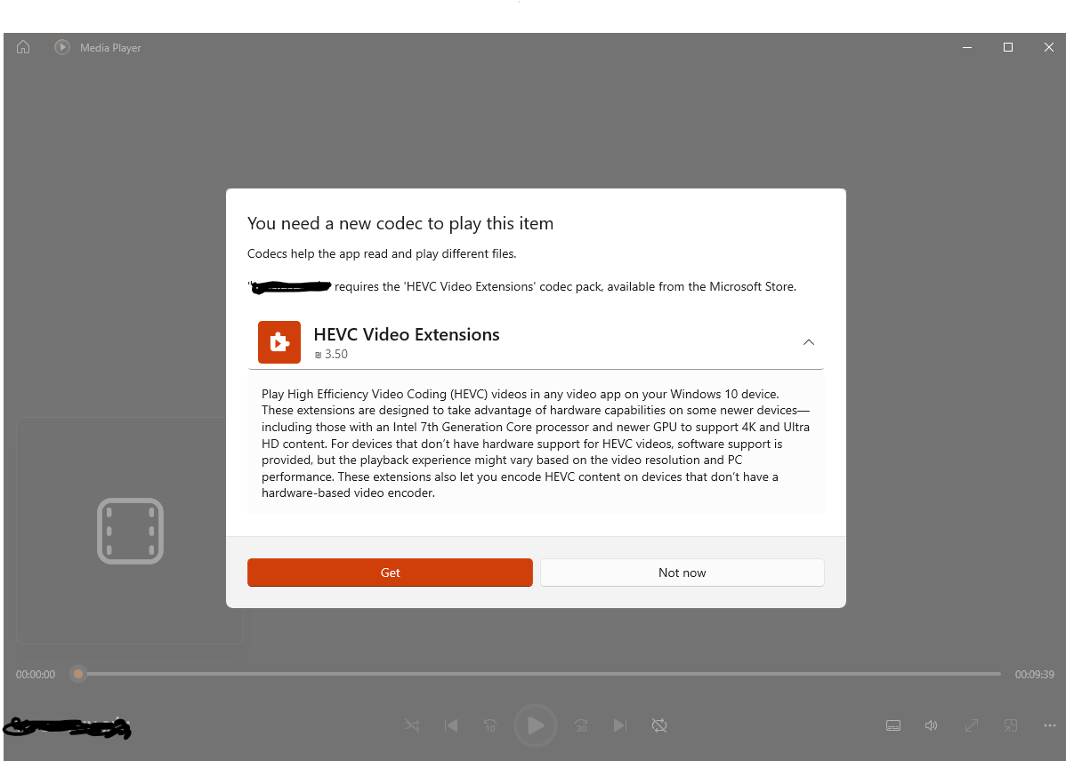This screenshot has width=1066, height=761.
Task: Click the elapsed time 00:00:00
Action: tap(36, 675)
